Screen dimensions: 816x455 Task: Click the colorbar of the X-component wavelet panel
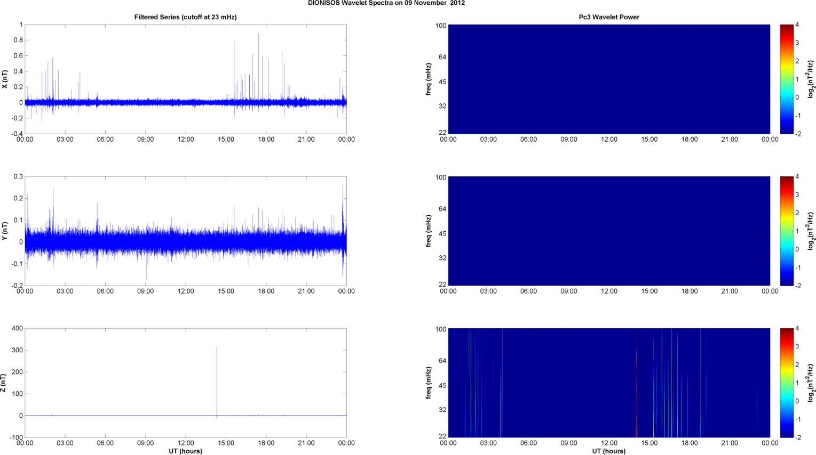787,79
